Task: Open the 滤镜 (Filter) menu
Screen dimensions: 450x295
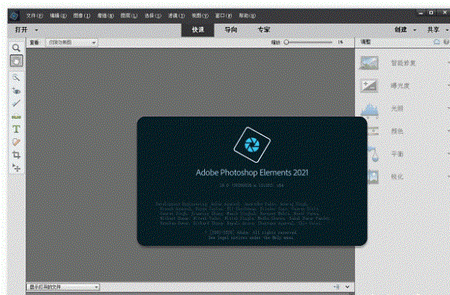Action: [x=176, y=15]
